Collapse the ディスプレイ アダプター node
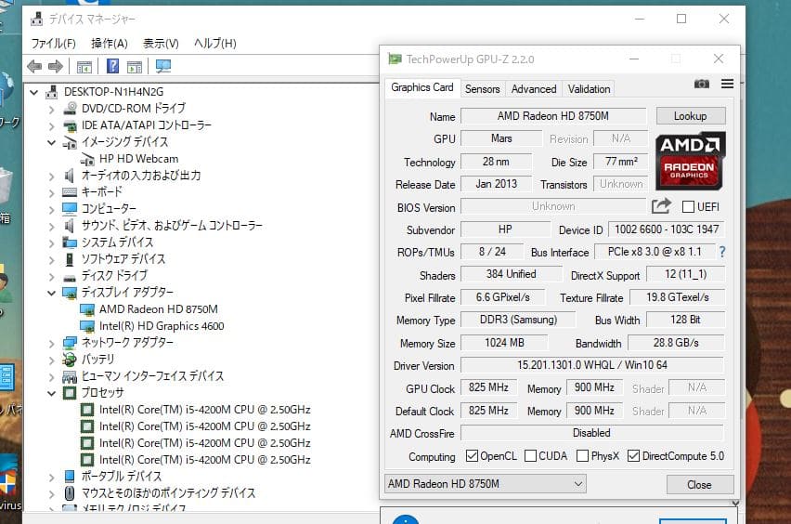791x524 pixels. point(51,293)
